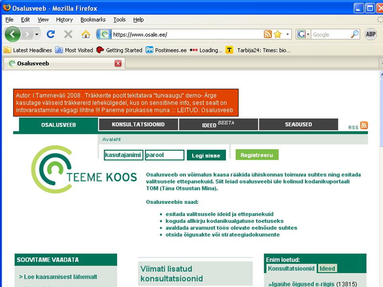This screenshot has height=287, width=383.
Task: Click text 'esitada valitsusele ideid ja ettepanekuid'
Action: [x=219, y=214]
